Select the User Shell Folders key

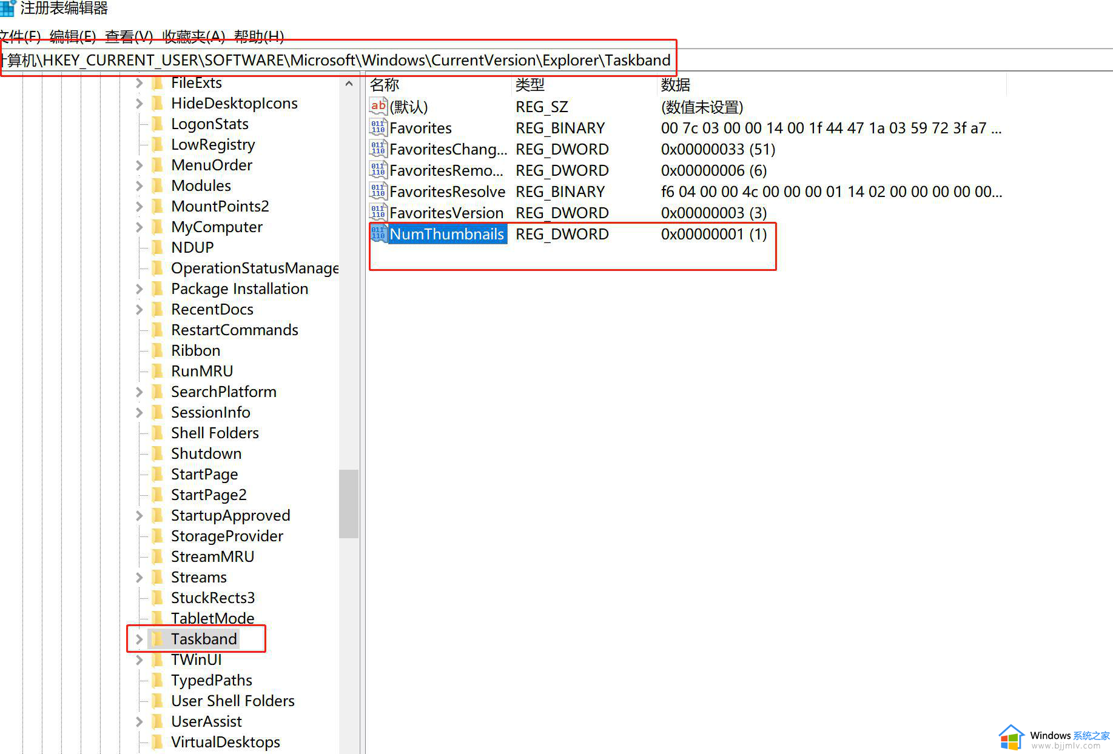tap(233, 701)
